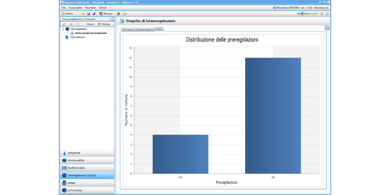Viewport: 390px width, 195px height.
Task: Open the export dropdown arrow next to tools
Action: point(127,14)
